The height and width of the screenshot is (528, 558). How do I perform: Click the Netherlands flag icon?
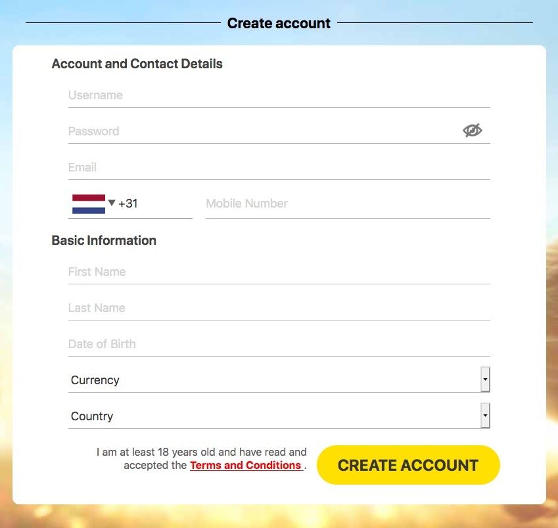pos(88,204)
